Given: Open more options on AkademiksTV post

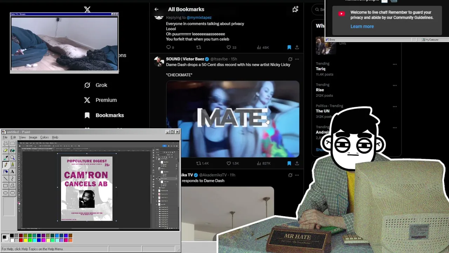Looking at the screenshot, I should [x=297, y=175].
